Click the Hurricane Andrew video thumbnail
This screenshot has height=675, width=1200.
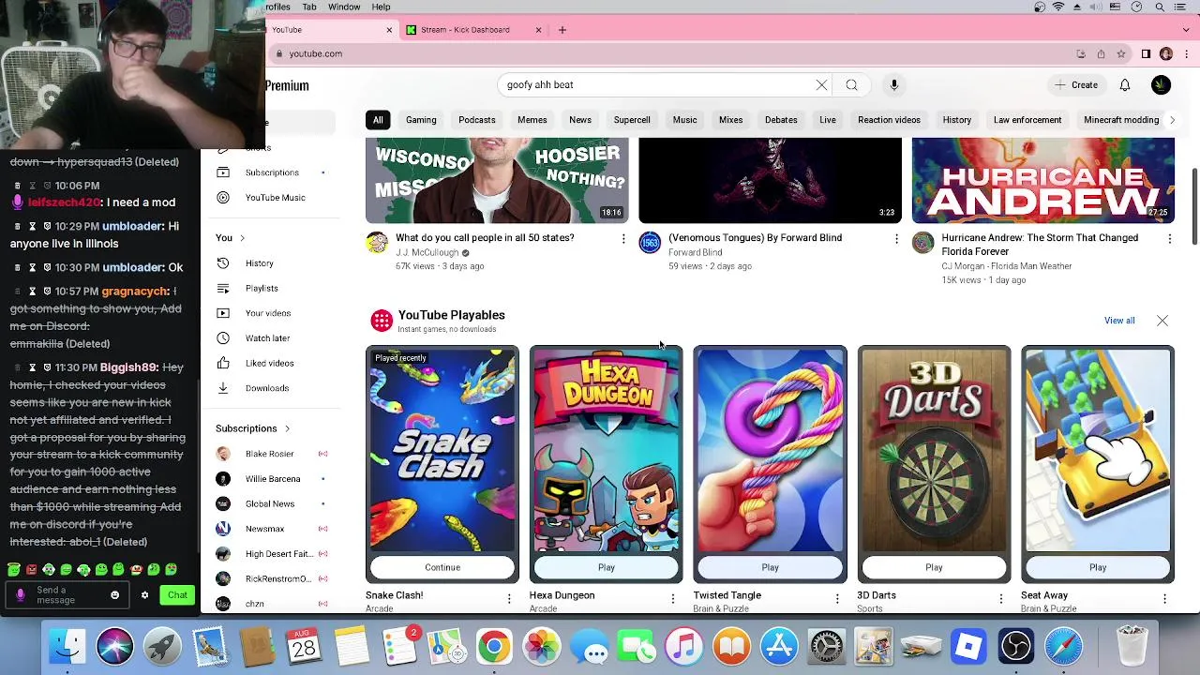tap(1042, 180)
